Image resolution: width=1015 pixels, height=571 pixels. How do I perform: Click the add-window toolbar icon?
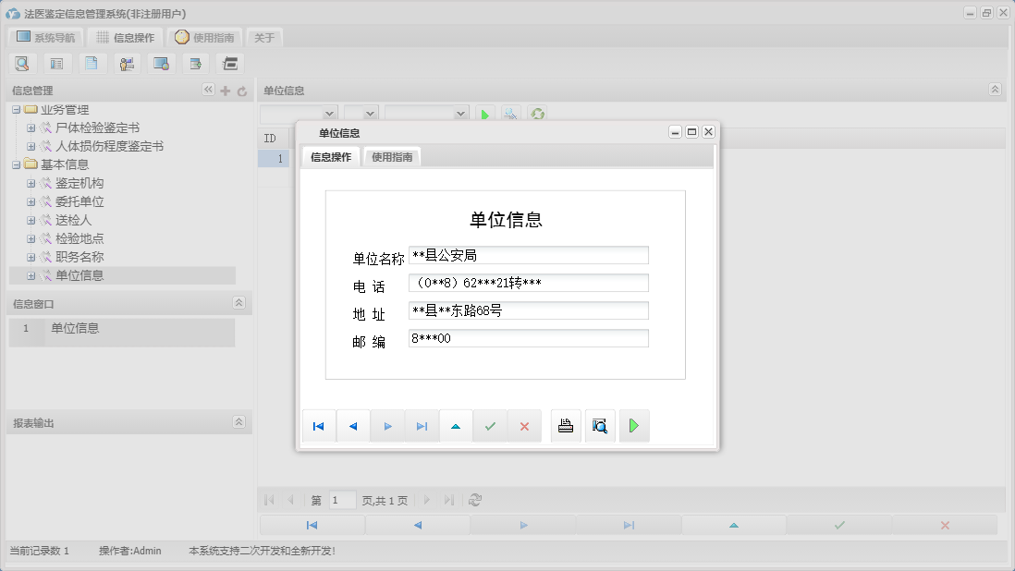click(x=194, y=63)
